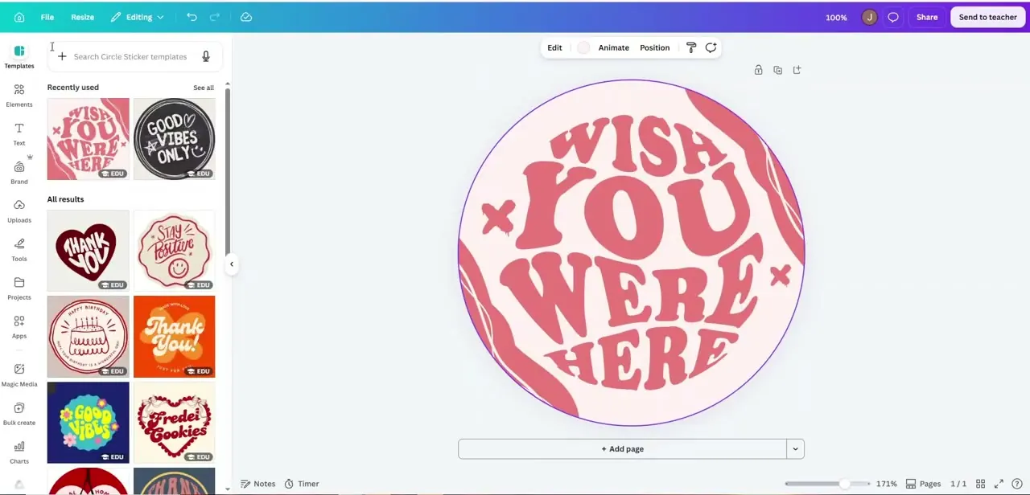Go to Canva home icon

click(x=19, y=17)
